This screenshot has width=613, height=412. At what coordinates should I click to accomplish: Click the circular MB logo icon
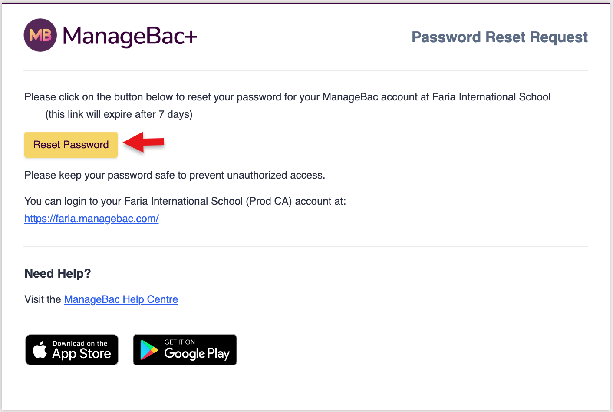click(40, 35)
